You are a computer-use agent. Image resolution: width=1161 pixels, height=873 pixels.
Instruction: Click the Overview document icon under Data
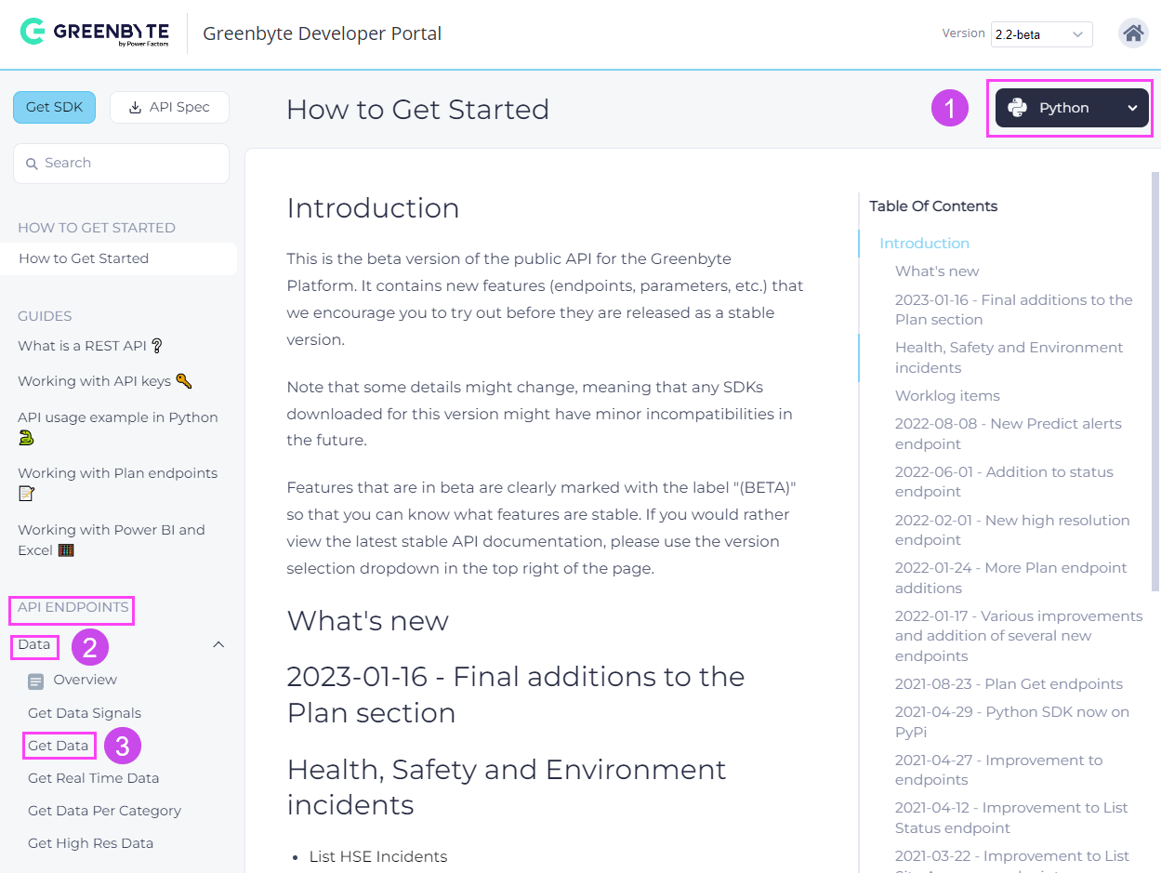[35, 680]
